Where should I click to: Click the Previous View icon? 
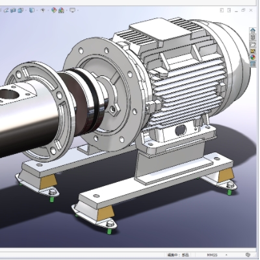(6, 10)
